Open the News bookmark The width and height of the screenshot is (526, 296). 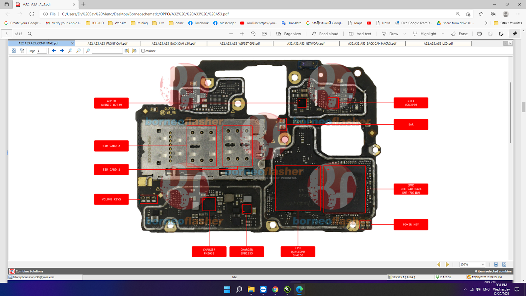coord(383,23)
